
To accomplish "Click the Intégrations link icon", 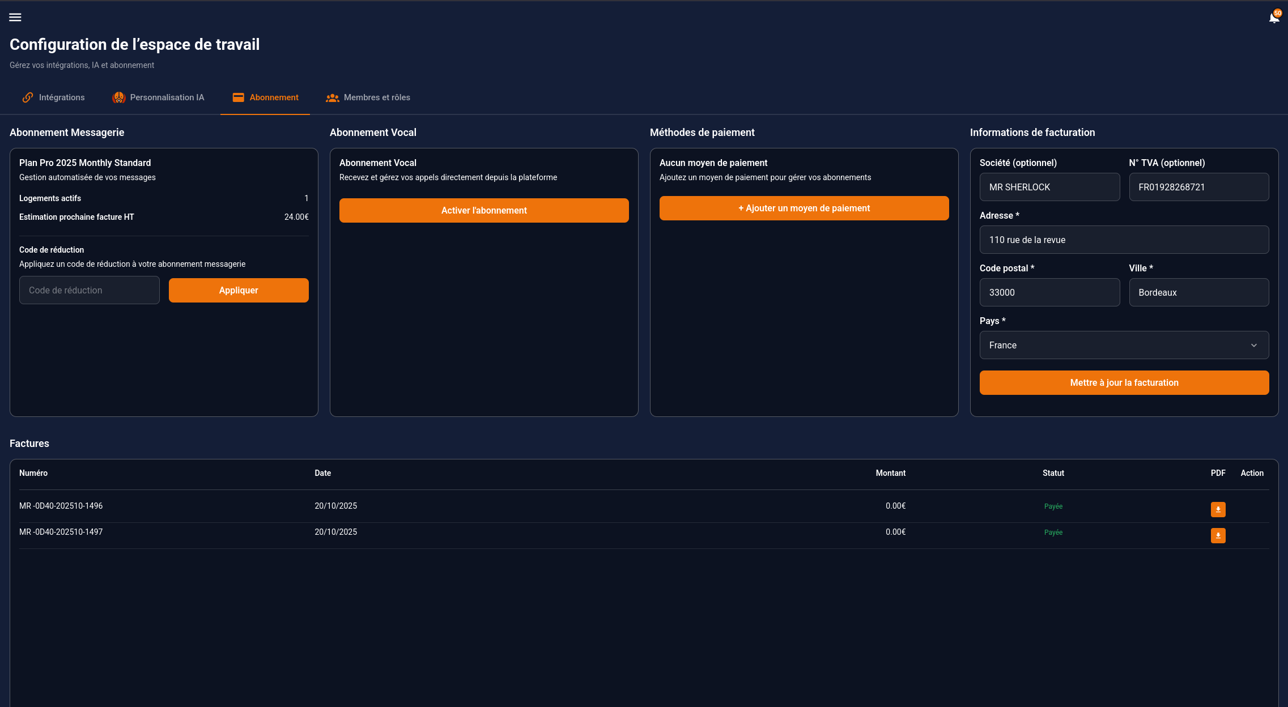I will point(27,97).
